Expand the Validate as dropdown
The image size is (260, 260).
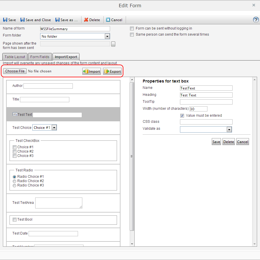[229, 129]
